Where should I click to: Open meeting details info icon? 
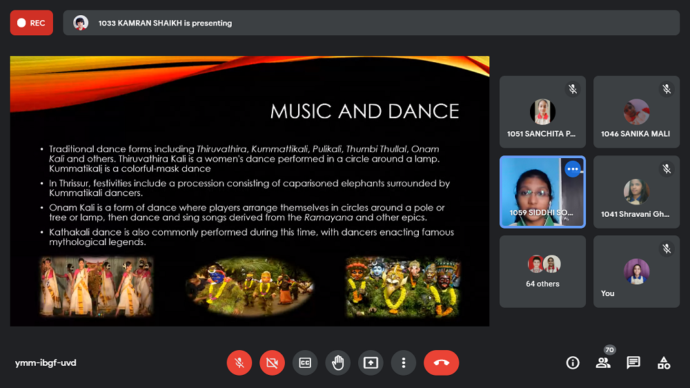(x=573, y=362)
